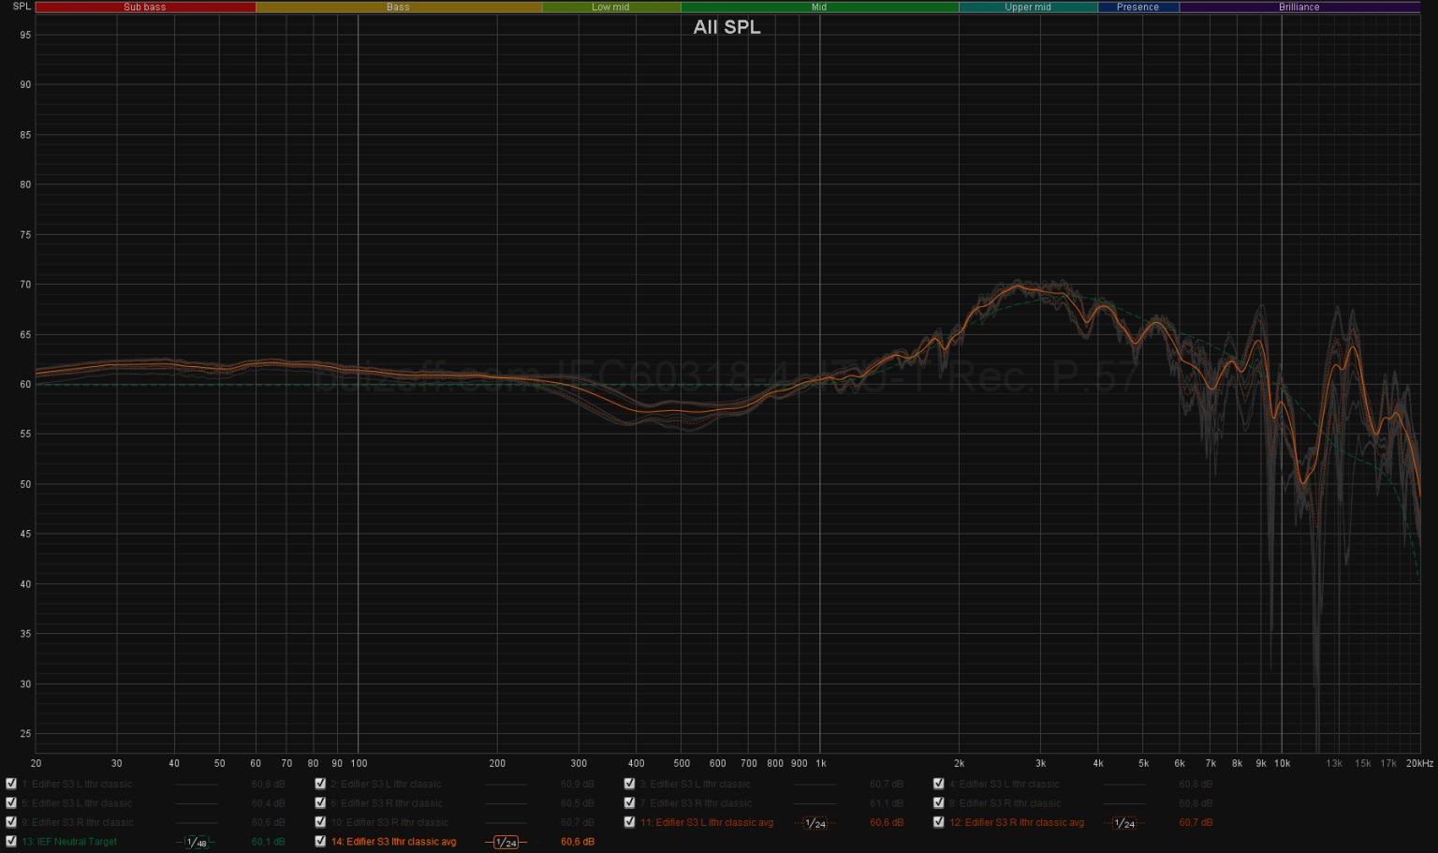This screenshot has height=853, width=1438.
Task: Hide trace 5 Edifier S3 L via its checkbox
Action: pos(11,802)
